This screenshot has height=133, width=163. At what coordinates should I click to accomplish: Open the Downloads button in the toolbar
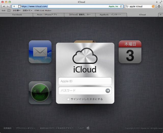(159, 6)
